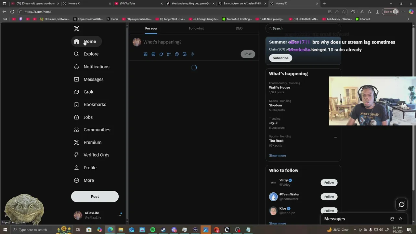Follow the Kipz account
This screenshot has width=416, height=234.
click(x=329, y=211)
